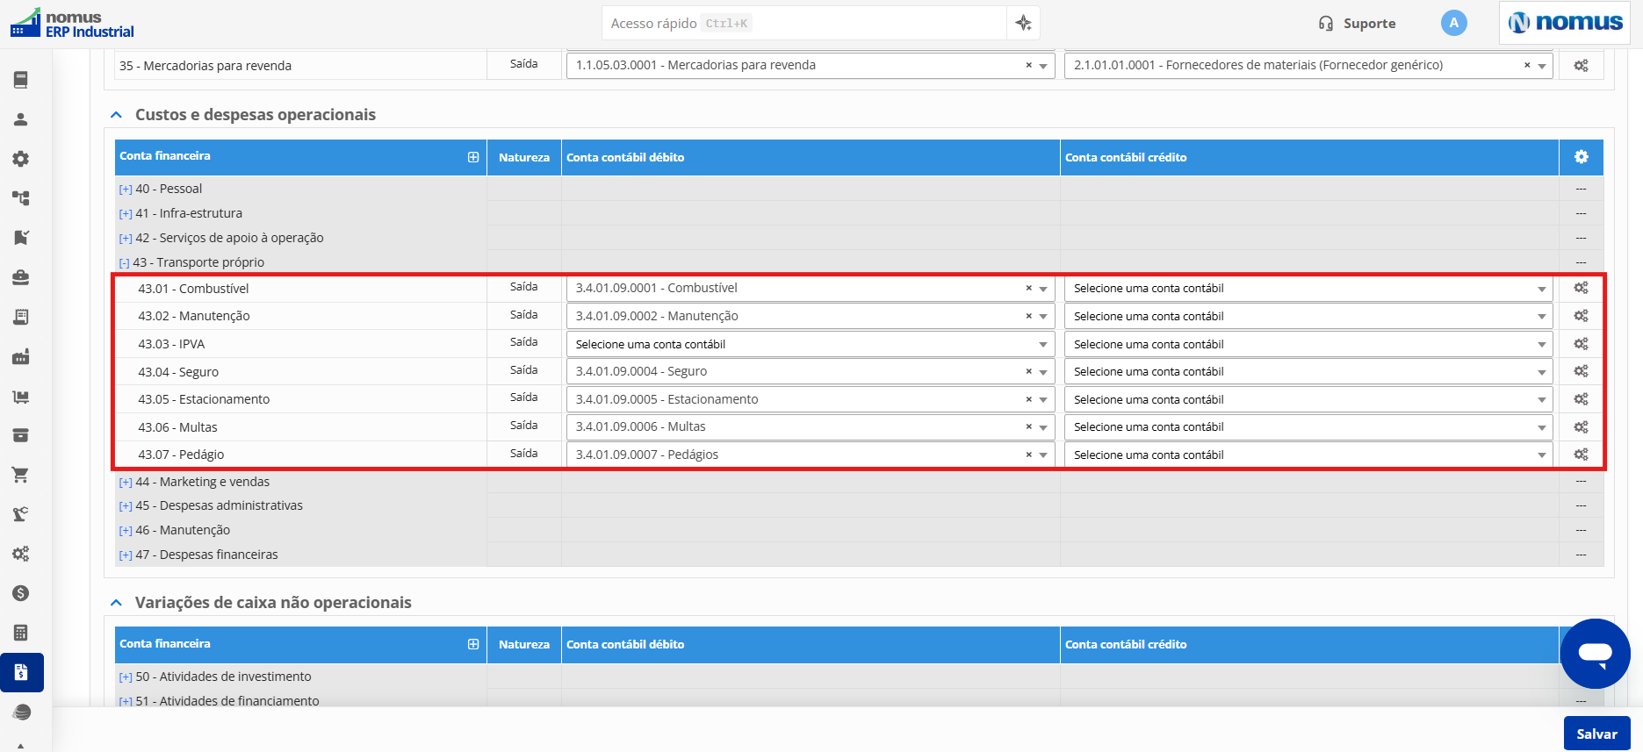This screenshot has width=1643, height=752.
Task: Open the factory sidebar icon
Action: click(21, 356)
